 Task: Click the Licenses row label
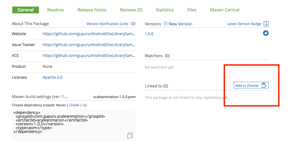coord(19,77)
